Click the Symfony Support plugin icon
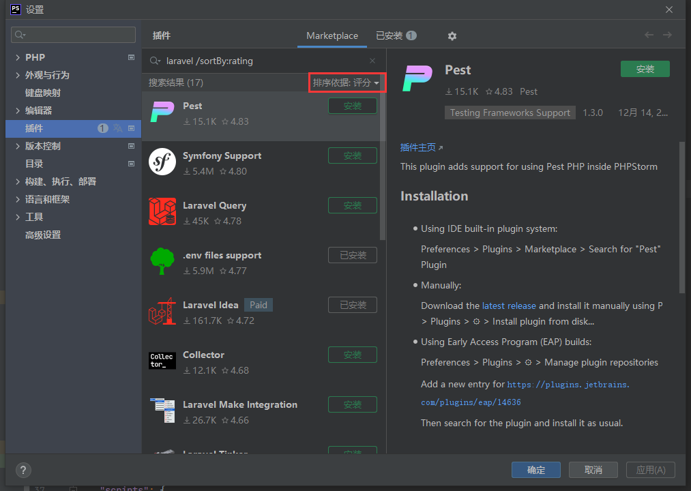 (162, 162)
